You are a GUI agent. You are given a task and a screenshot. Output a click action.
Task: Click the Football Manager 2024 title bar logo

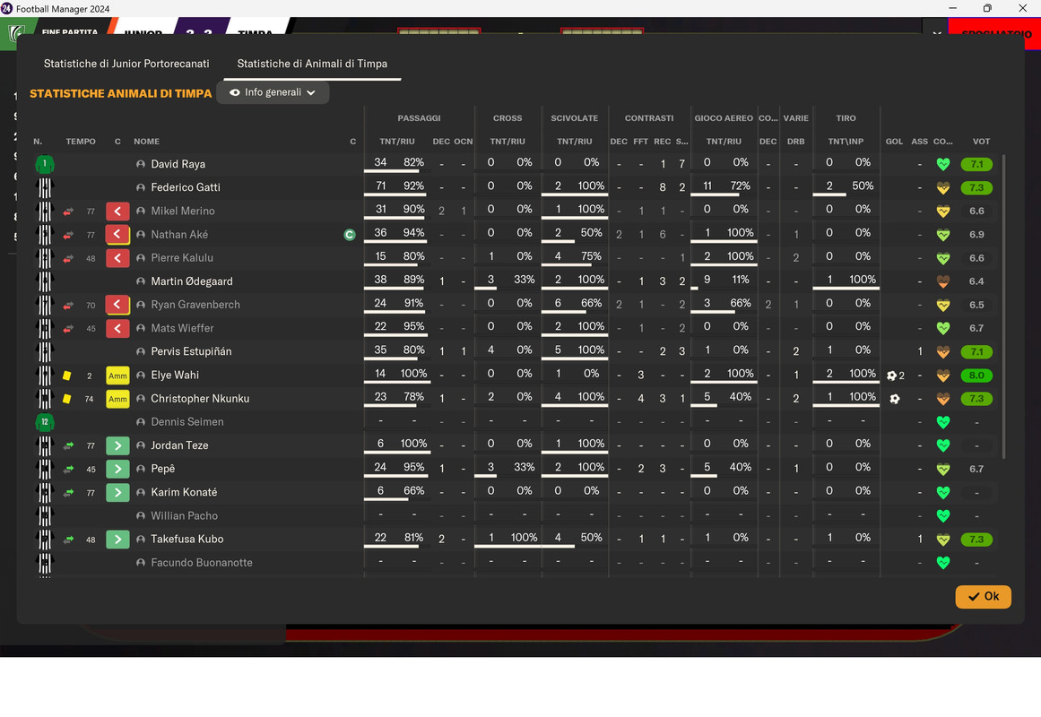click(x=7, y=9)
